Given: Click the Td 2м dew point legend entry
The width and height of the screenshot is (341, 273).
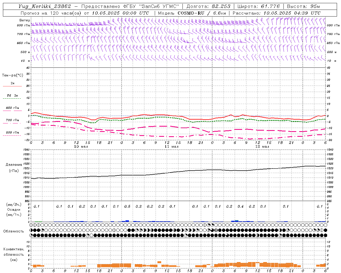Looking at the screenshot, I should [x=13, y=95].
